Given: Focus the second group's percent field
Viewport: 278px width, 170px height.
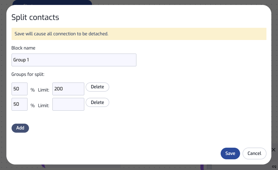Looking at the screenshot, I should [19, 104].
